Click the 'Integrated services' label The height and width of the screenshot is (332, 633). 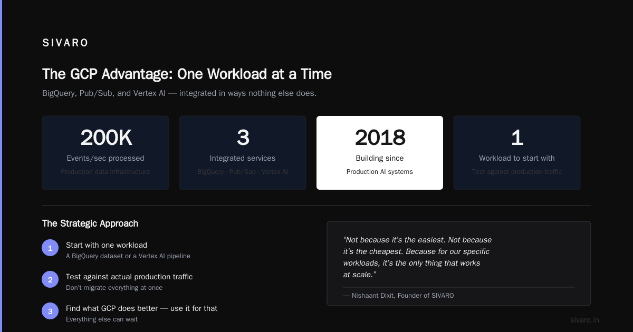[243, 158]
